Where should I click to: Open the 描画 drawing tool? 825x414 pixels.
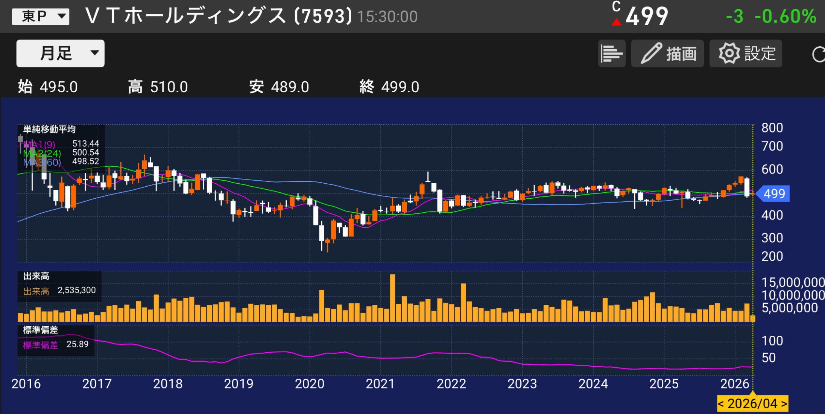[x=667, y=53]
